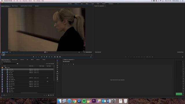The width and height of the screenshot is (185, 104).
Task: Toggle Snap in the Timeline panel
Action: pyautogui.click(x=66, y=64)
